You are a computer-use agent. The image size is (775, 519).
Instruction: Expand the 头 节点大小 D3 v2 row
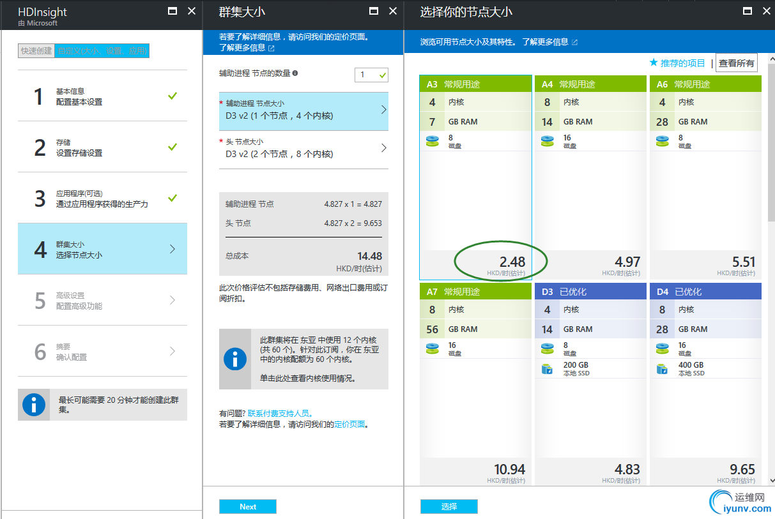point(303,149)
